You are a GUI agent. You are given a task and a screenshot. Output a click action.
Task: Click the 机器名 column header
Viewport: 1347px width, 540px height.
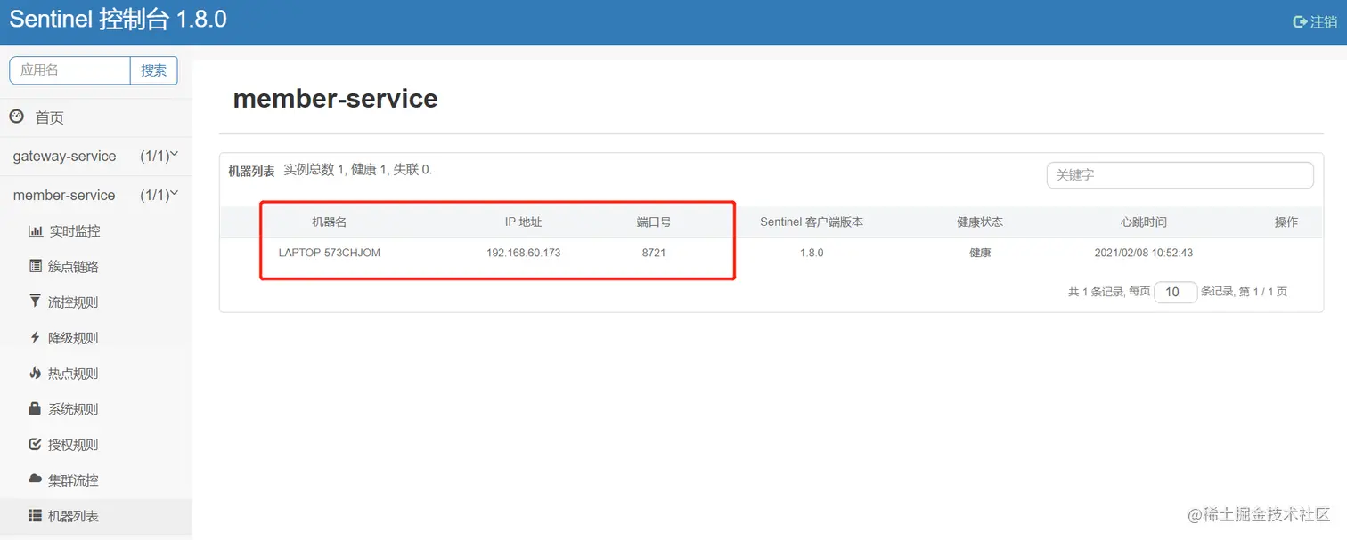click(x=329, y=222)
